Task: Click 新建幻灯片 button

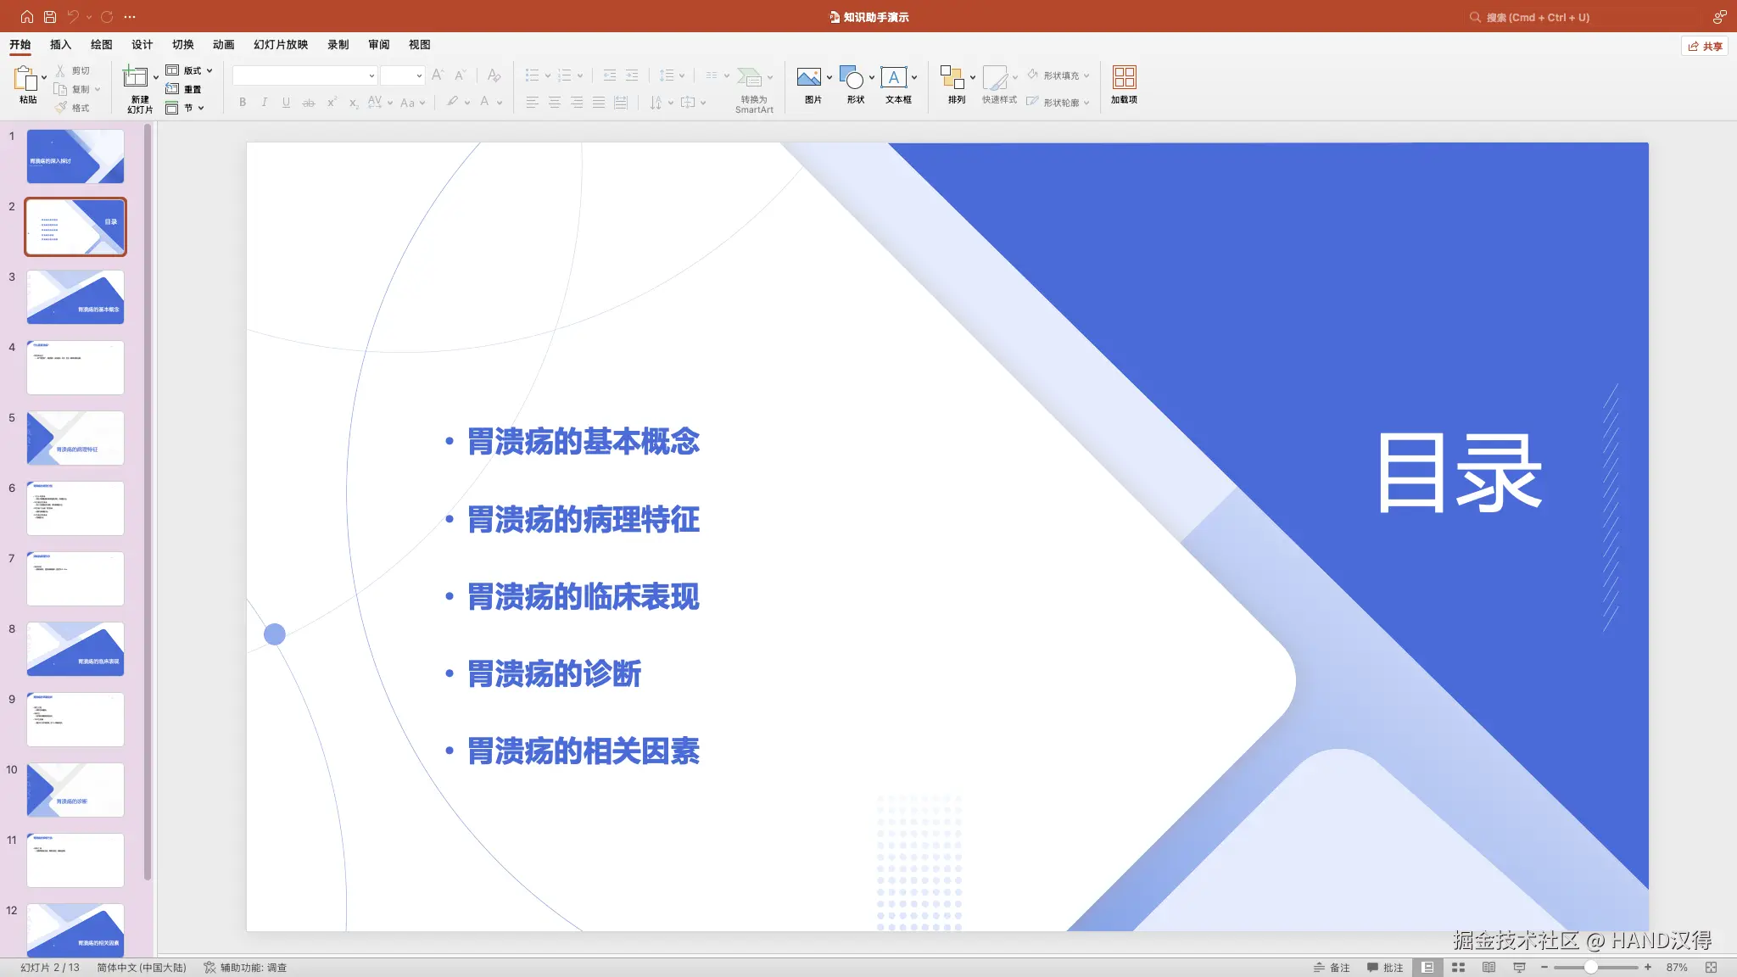Action: [135, 79]
